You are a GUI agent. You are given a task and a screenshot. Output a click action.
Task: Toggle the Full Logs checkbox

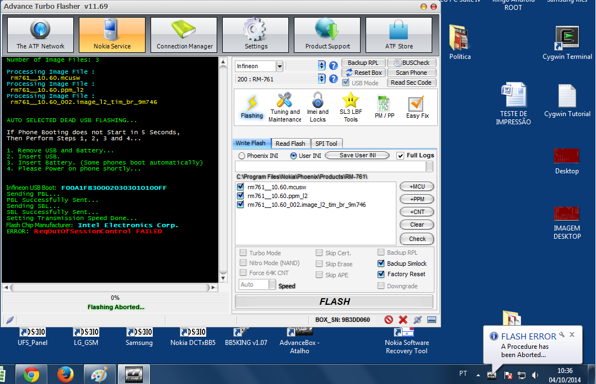point(400,156)
